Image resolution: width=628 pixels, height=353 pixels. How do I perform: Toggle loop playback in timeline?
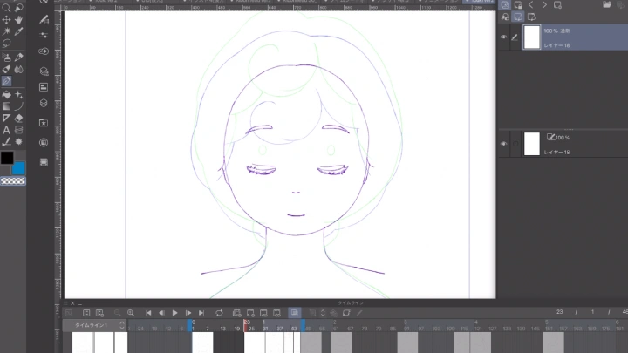point(219,312)
